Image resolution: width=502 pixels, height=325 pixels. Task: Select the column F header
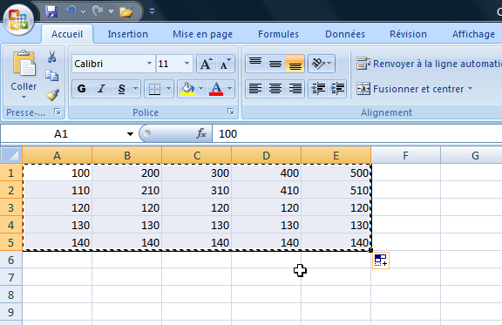[x=405, y=155]
